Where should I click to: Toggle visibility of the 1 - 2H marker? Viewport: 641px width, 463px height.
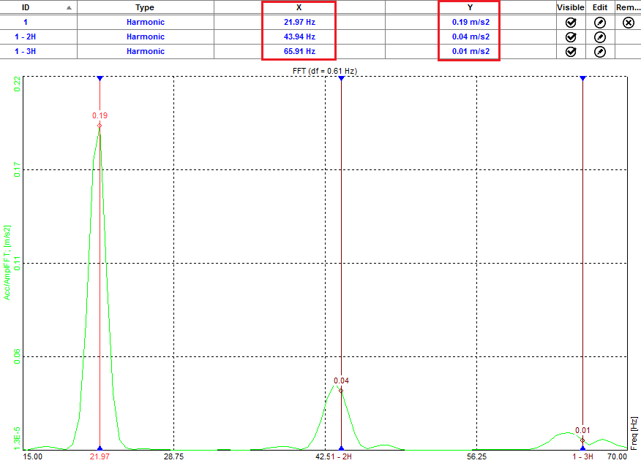click(x=571, y=37)
